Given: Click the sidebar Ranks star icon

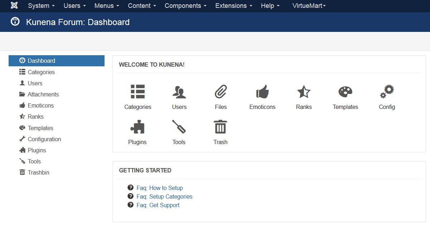Looking at the screenshot, I should [22, 116].
